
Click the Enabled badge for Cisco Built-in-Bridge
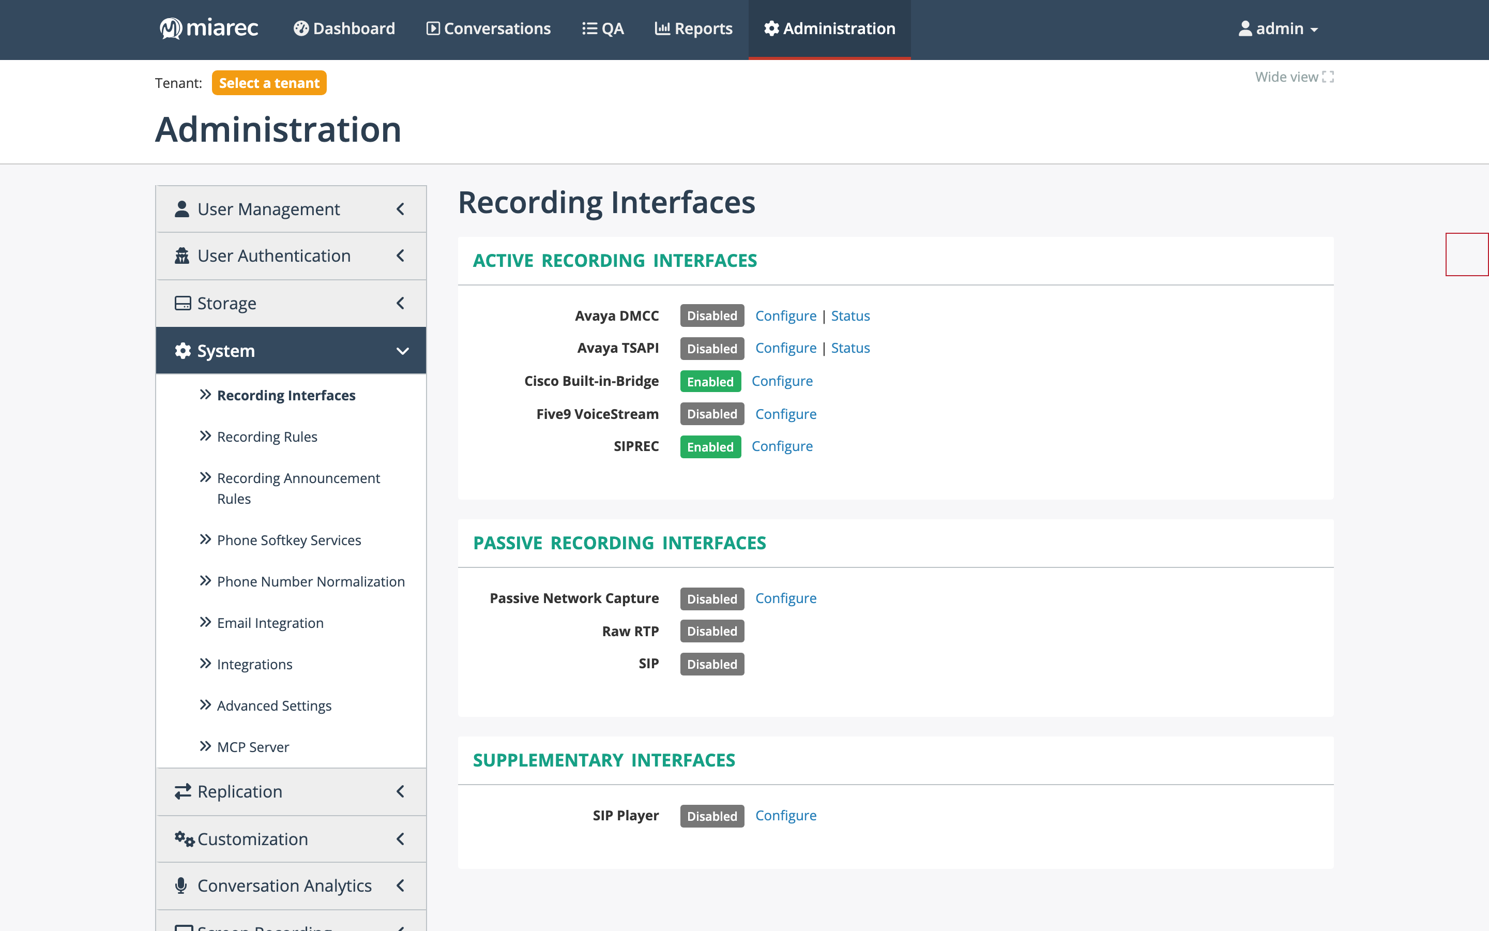click(x=710, y=381)
